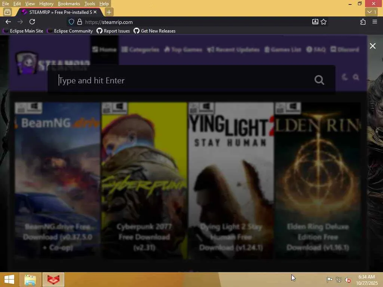Viewport: 383px width, 287px height.
Task: Open the Discord nav link
Action: 344,50
